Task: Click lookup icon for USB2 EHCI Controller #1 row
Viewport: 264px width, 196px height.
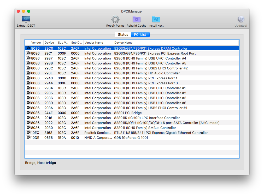Action: tap(28, 108)
